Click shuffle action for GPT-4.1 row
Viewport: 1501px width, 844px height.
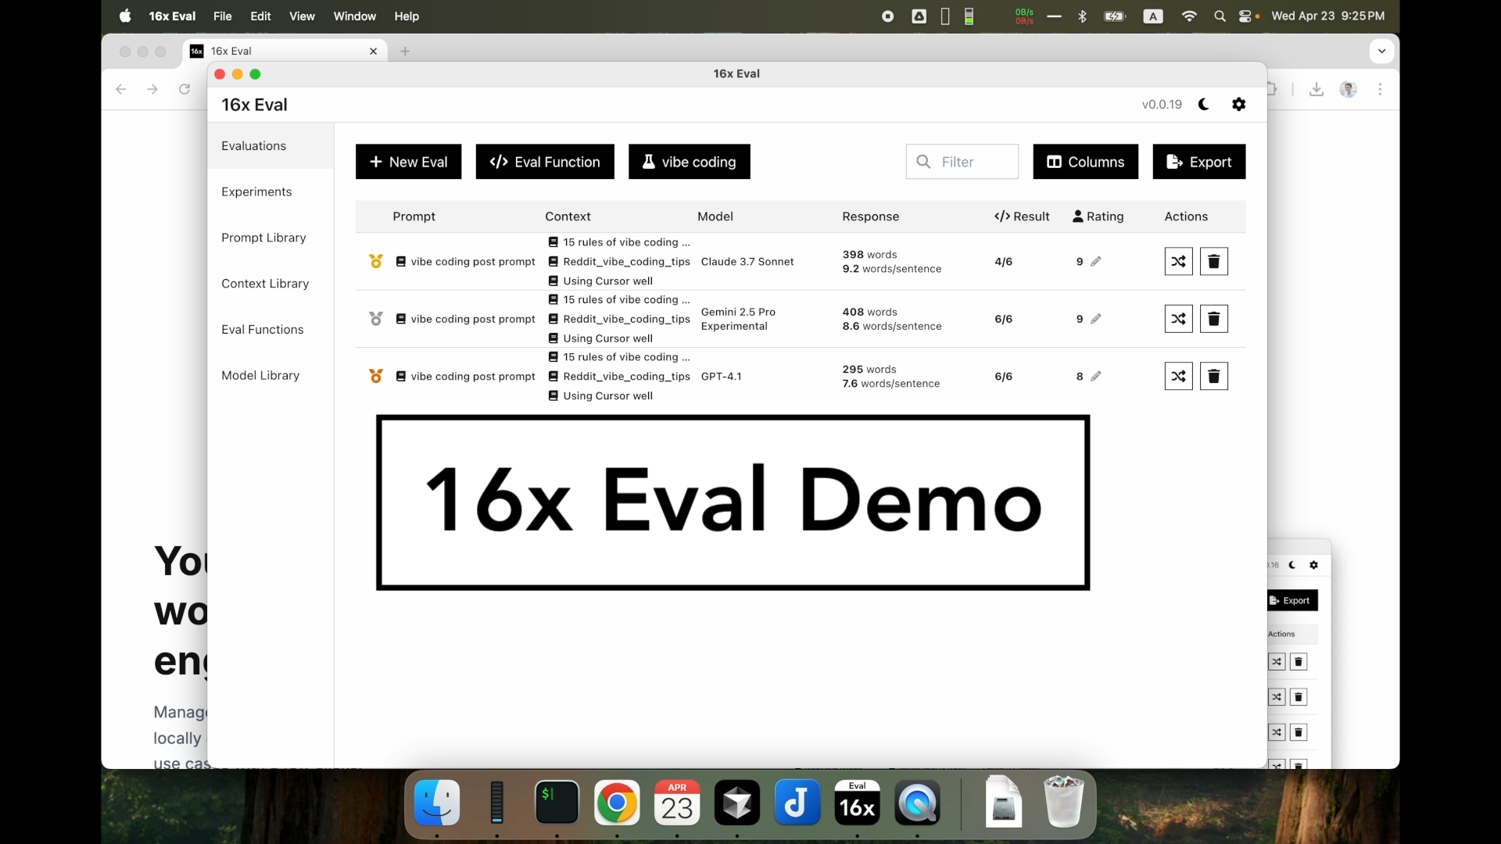(1178, 376)
